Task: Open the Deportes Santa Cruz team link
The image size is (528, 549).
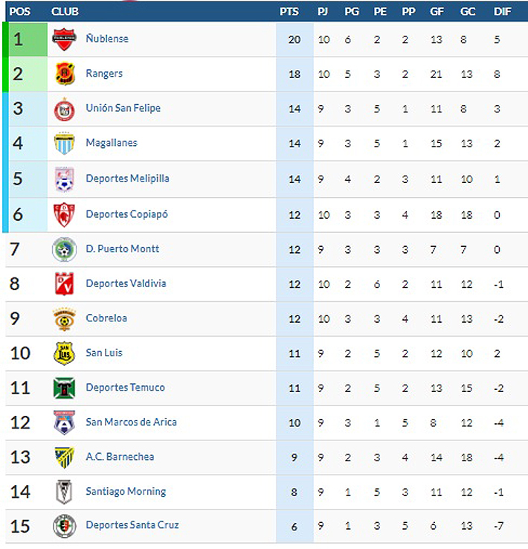Action: pyautogui.click(x=132, y=525)
